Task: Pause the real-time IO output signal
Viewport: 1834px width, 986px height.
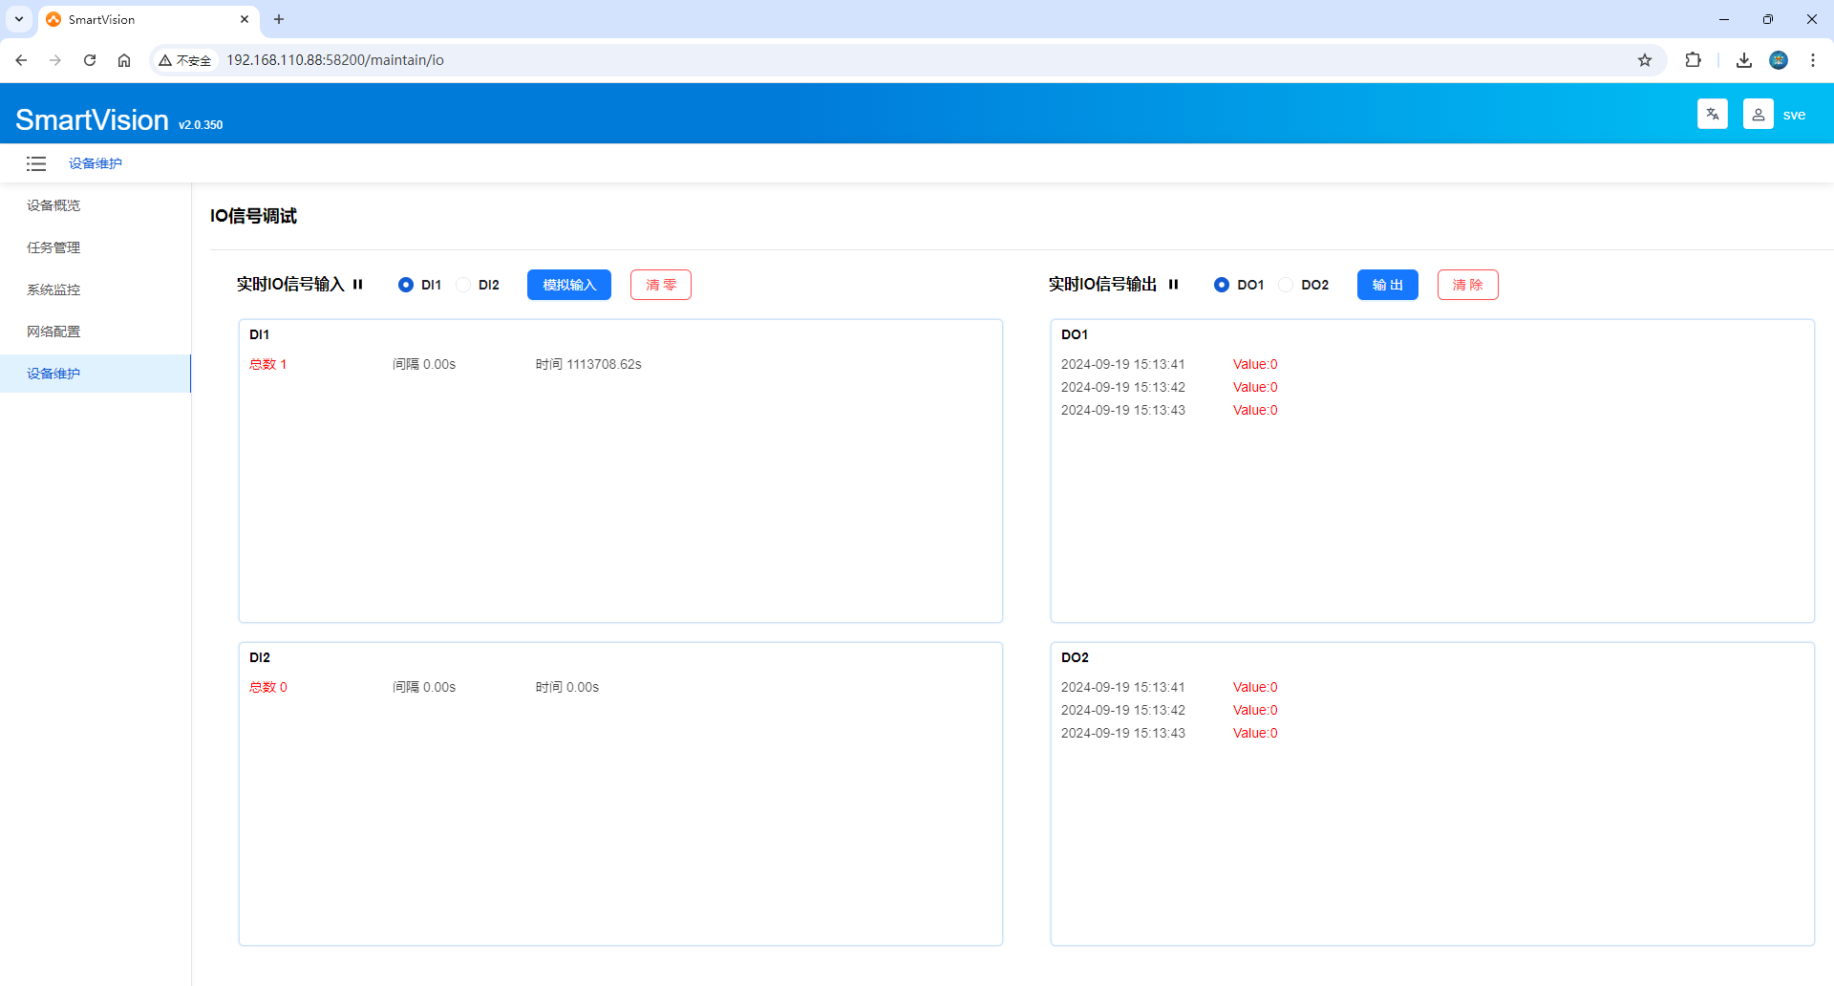Action: (x=1174, y=285)
